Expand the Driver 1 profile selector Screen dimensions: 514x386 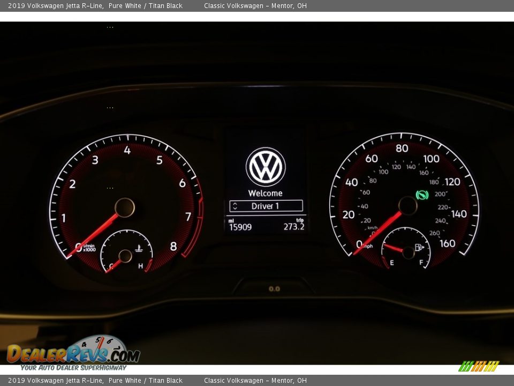266,205
